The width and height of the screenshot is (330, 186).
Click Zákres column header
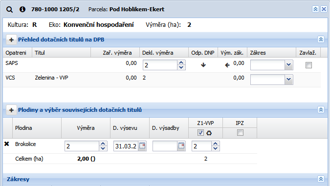pyautogui.click(x=272, y=53)
